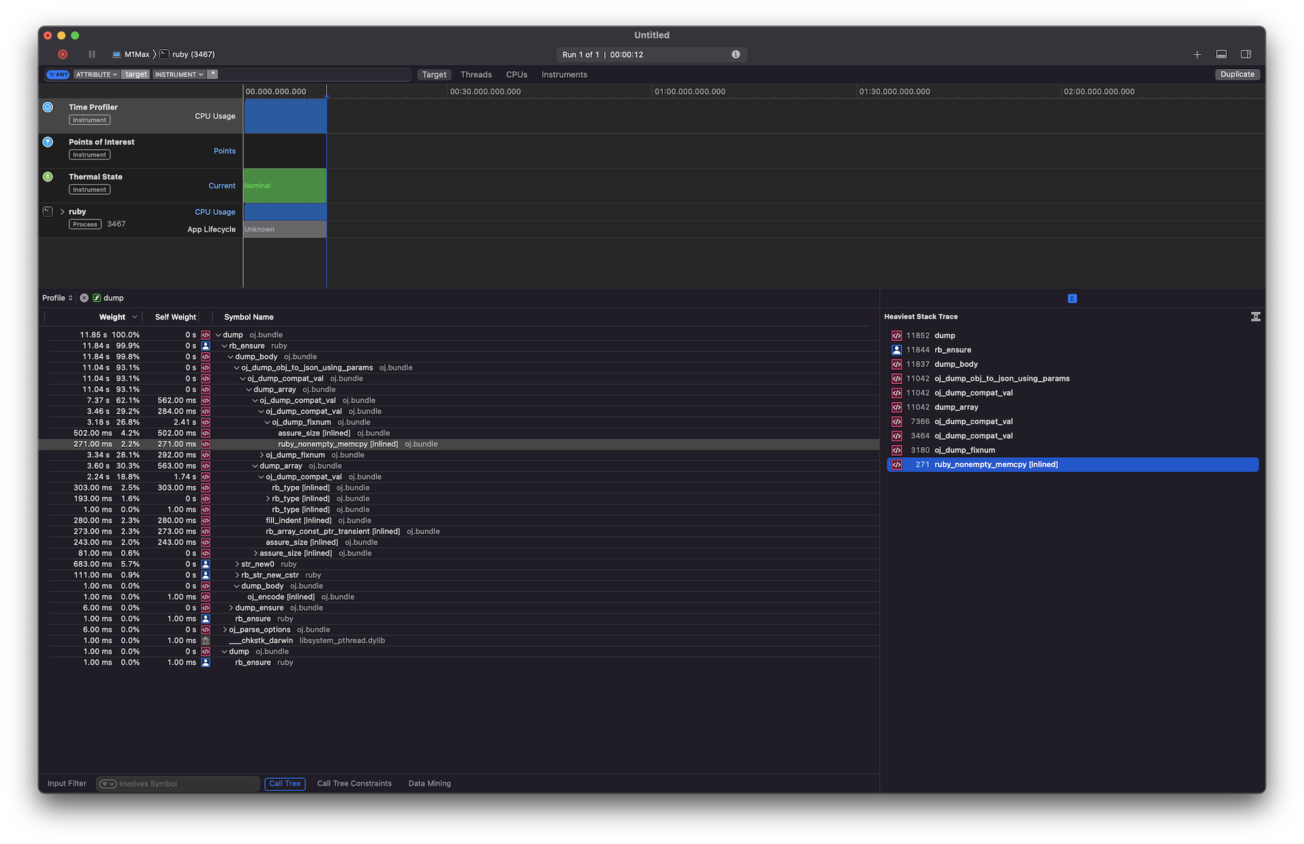
Task: Open the Data Mining options
Action: 430,784
